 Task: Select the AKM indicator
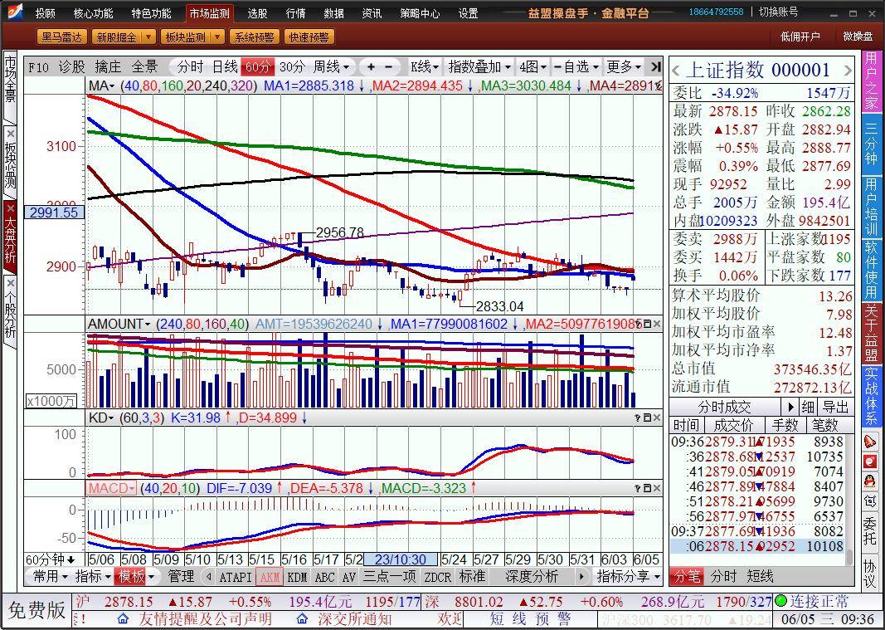pos(270,577)
